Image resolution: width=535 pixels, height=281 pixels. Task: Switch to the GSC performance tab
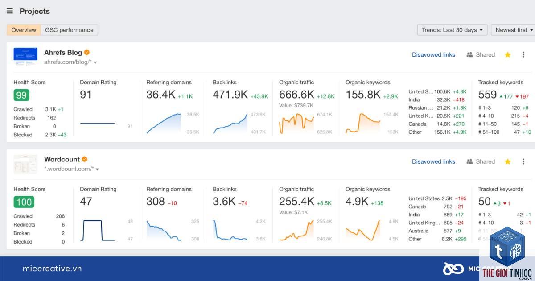pyautogui.click(x=69, y=30)
